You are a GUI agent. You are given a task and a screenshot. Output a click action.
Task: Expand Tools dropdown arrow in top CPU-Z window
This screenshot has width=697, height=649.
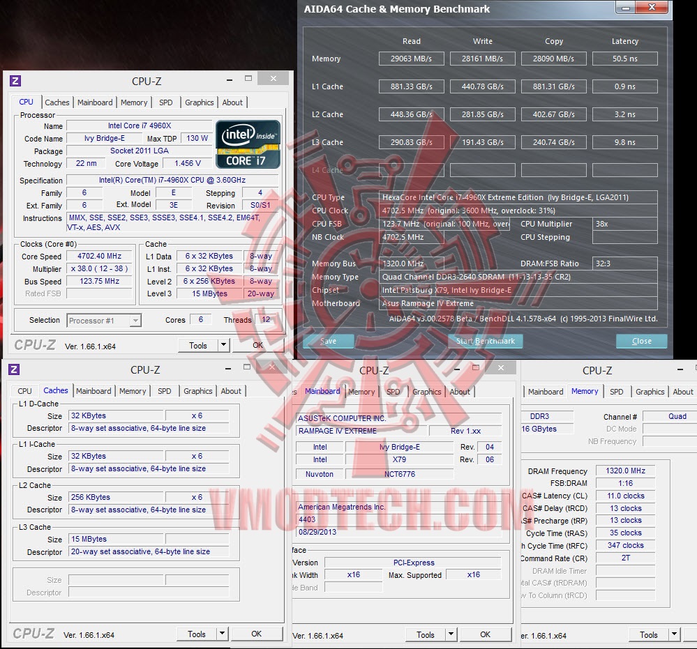pyautogui.click(x=223, y=345)
